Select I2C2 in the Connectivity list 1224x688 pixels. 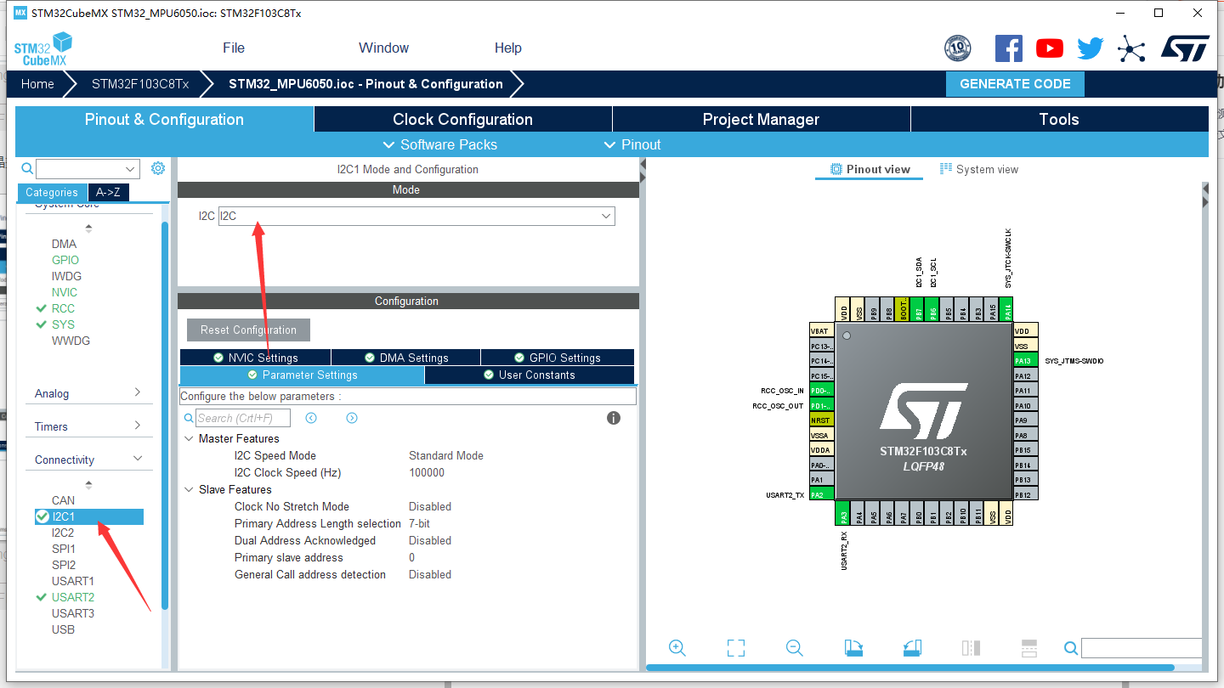tap(63, 533)
